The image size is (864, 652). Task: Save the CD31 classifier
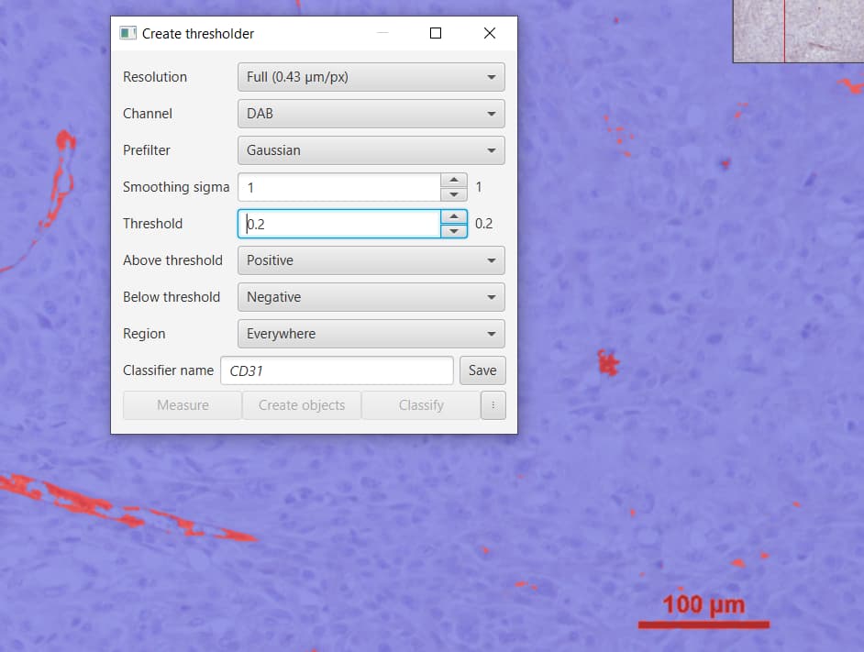pyautogui.click(x=482, y=370)
